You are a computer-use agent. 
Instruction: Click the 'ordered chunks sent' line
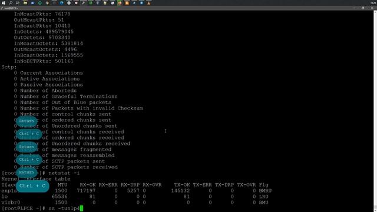pos(62,120)
